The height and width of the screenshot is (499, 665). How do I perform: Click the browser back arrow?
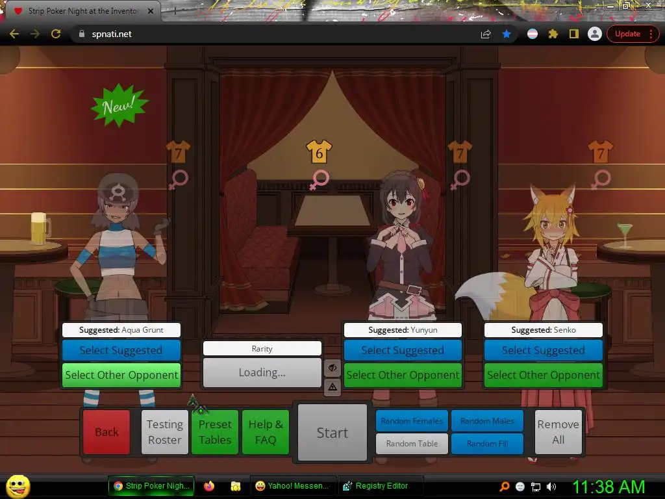click(x=14, y=34)
